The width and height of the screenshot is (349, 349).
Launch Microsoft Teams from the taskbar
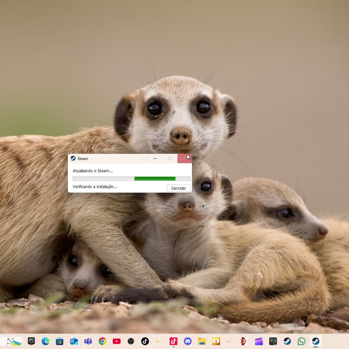[x=88, y=341]
